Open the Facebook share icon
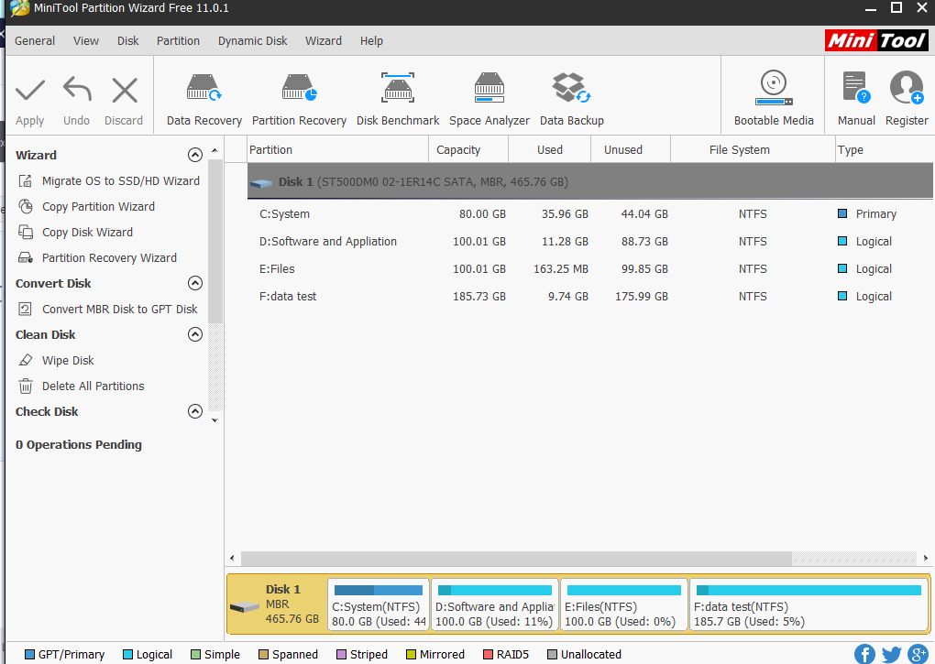This screenshot has height=664, width=935. (x=864, y=654)
